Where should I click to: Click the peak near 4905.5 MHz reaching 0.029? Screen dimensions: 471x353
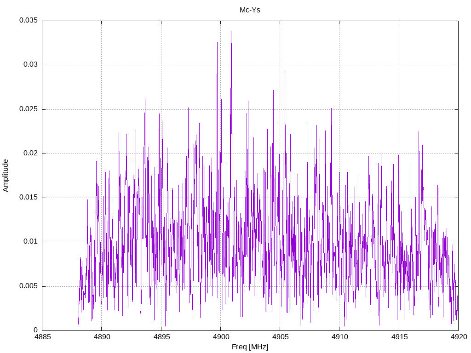tap(285, 72)
